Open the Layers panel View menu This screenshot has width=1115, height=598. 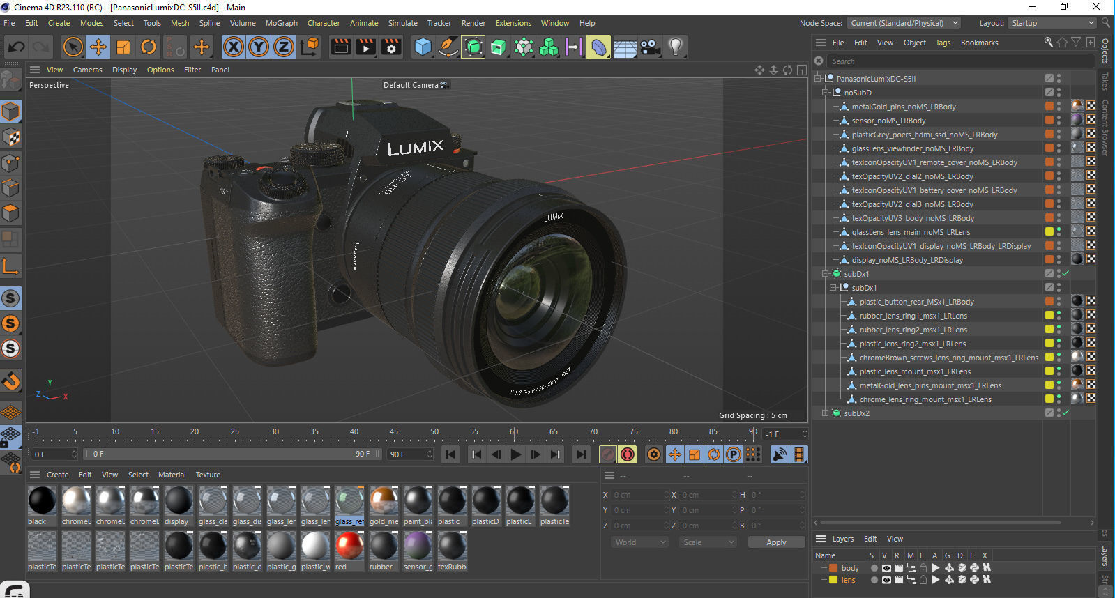(895, 539)
